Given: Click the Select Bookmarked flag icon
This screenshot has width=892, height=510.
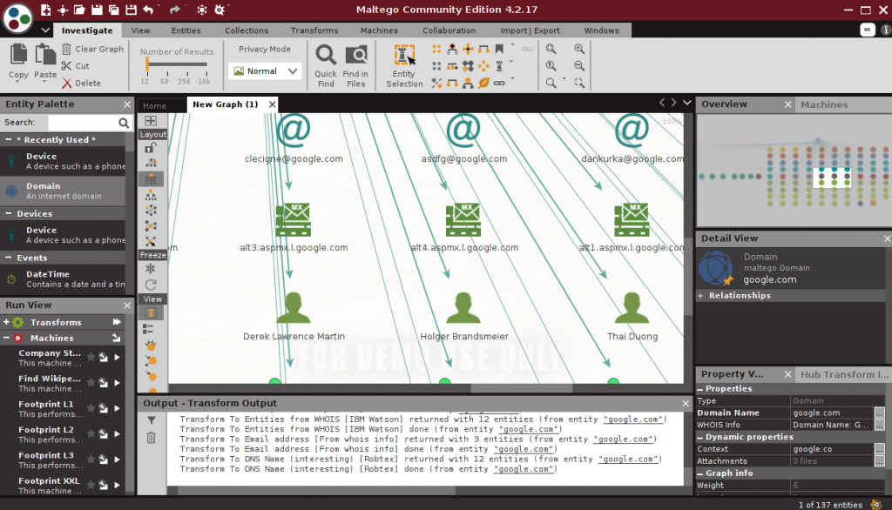Looking at the screenshot, I should click(499, 49).
